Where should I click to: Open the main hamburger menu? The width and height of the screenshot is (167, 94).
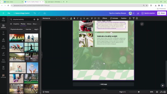pyautogui.click(x=3, y=13)
